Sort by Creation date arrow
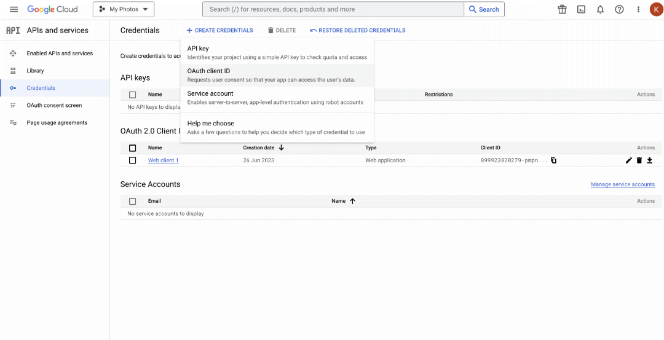Viewport: 664px width, 340px height. coord(281,148)
